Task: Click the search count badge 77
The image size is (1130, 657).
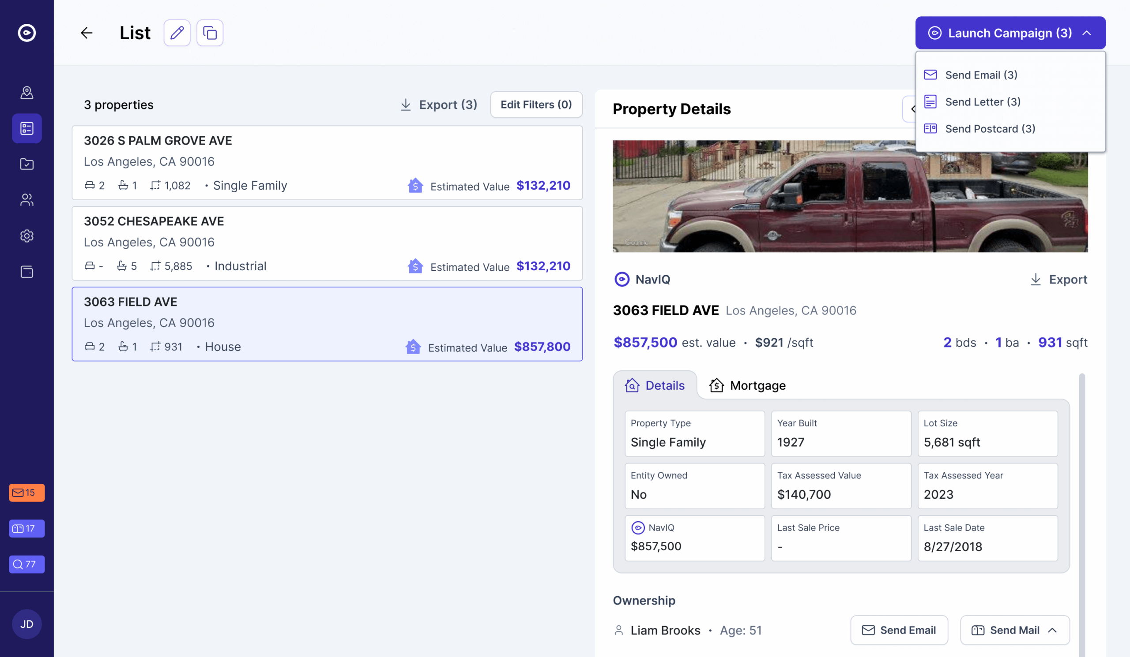Action: click(x=26, y=564)
